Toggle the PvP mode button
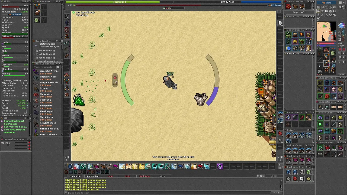The image size is (347, 195). (x=342, y=62)
